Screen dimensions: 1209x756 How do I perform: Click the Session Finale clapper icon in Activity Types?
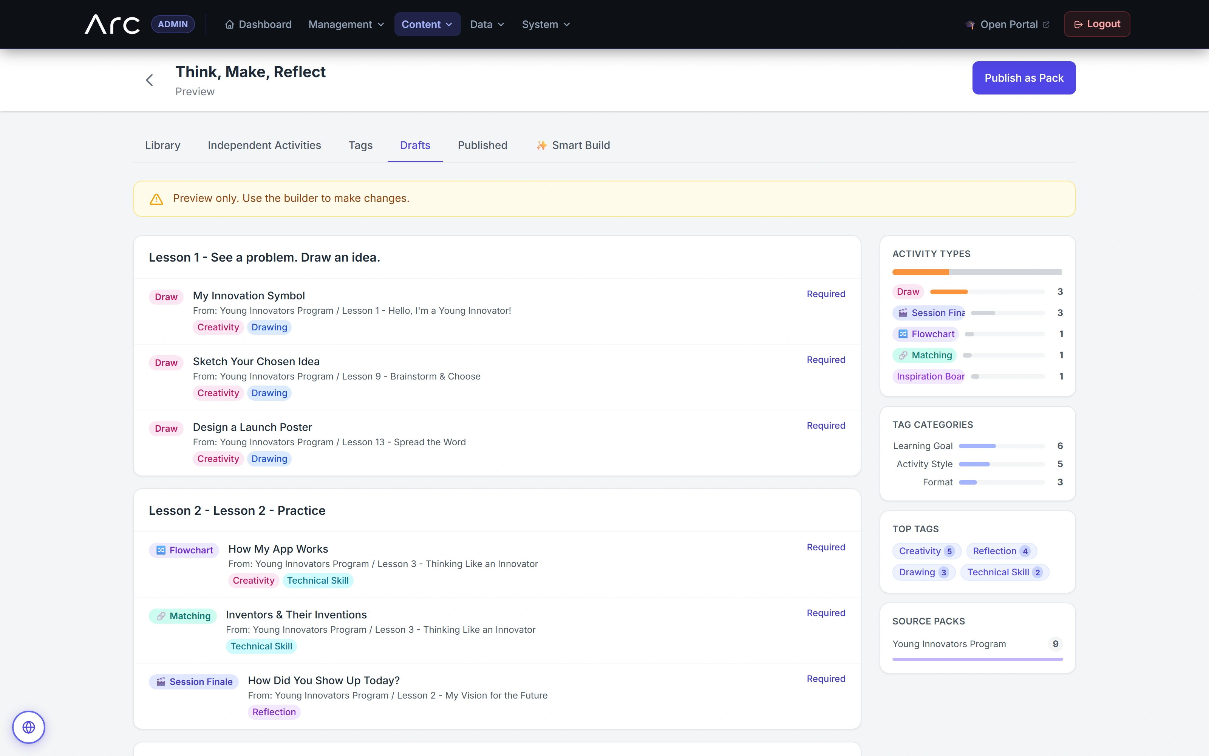903,313
